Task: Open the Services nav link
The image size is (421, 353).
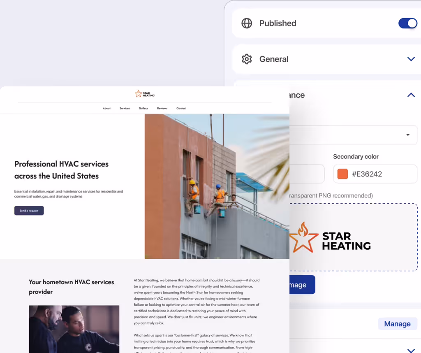Action: [125, 108]
